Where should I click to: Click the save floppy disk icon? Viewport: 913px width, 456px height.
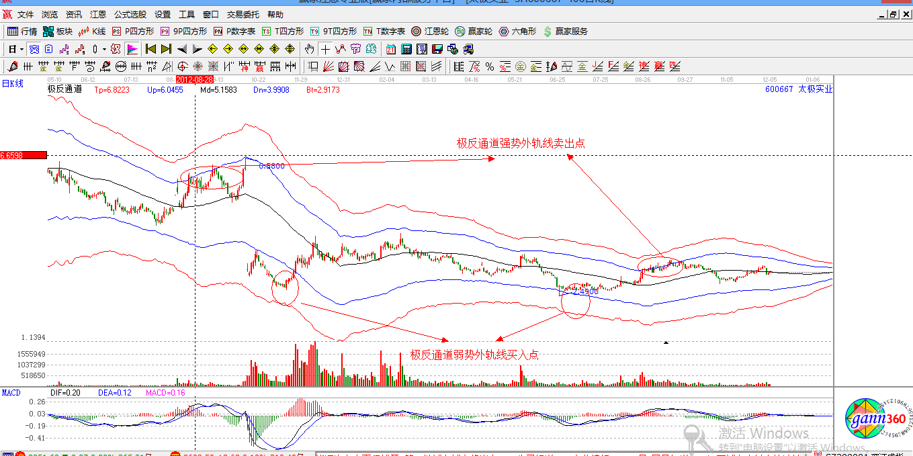click(x=437, y=49)
